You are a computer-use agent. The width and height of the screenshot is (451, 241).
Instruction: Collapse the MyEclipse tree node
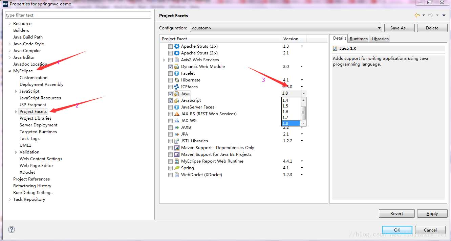9,71
